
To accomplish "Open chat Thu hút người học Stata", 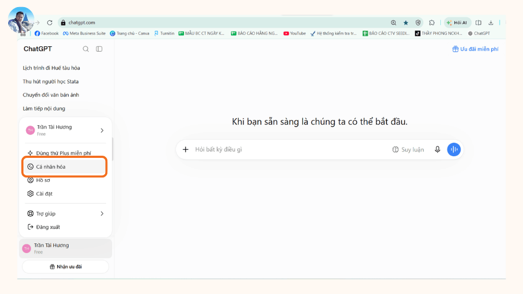I will click(x=51, y=82).
